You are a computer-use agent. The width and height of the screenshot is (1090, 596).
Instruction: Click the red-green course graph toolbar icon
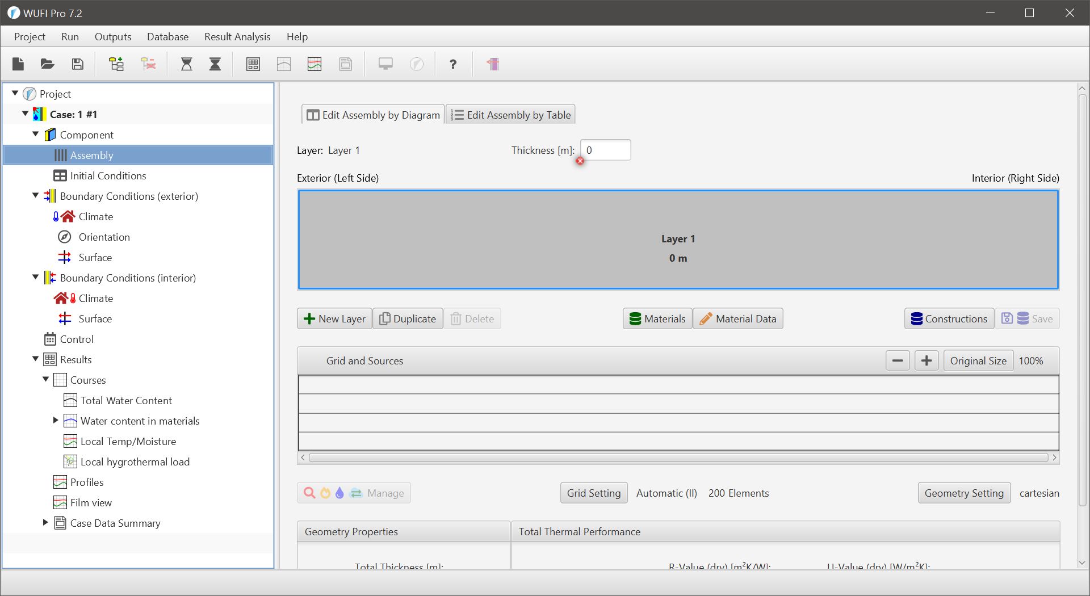(x=315, y=64)
